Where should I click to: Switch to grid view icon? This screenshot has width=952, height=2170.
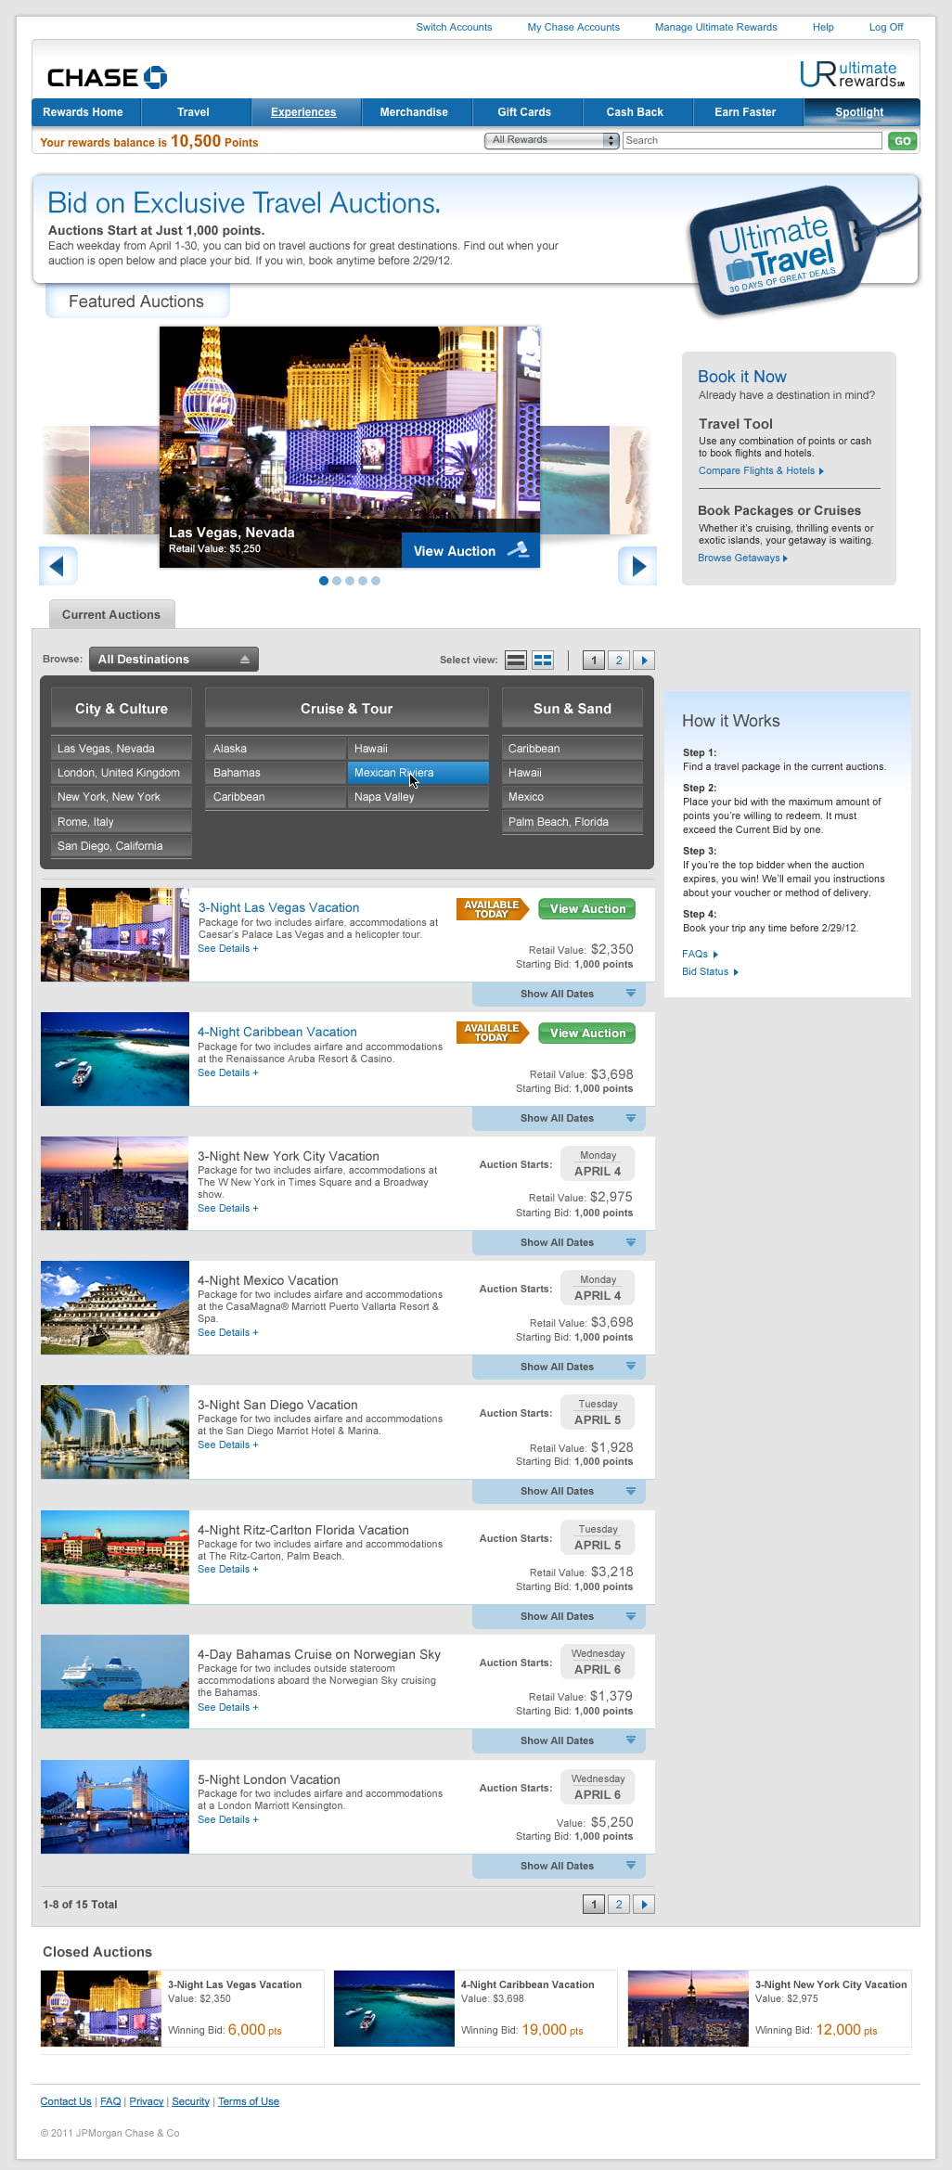(543, 661)
